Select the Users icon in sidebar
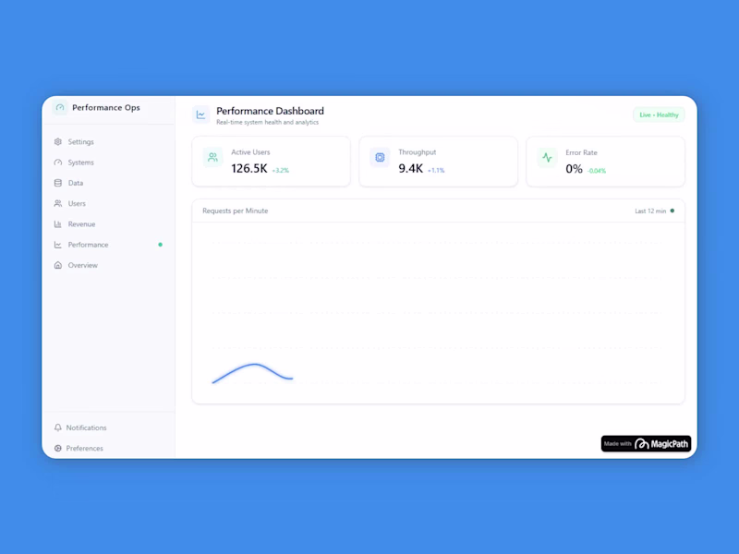 [x=58, y=203]
